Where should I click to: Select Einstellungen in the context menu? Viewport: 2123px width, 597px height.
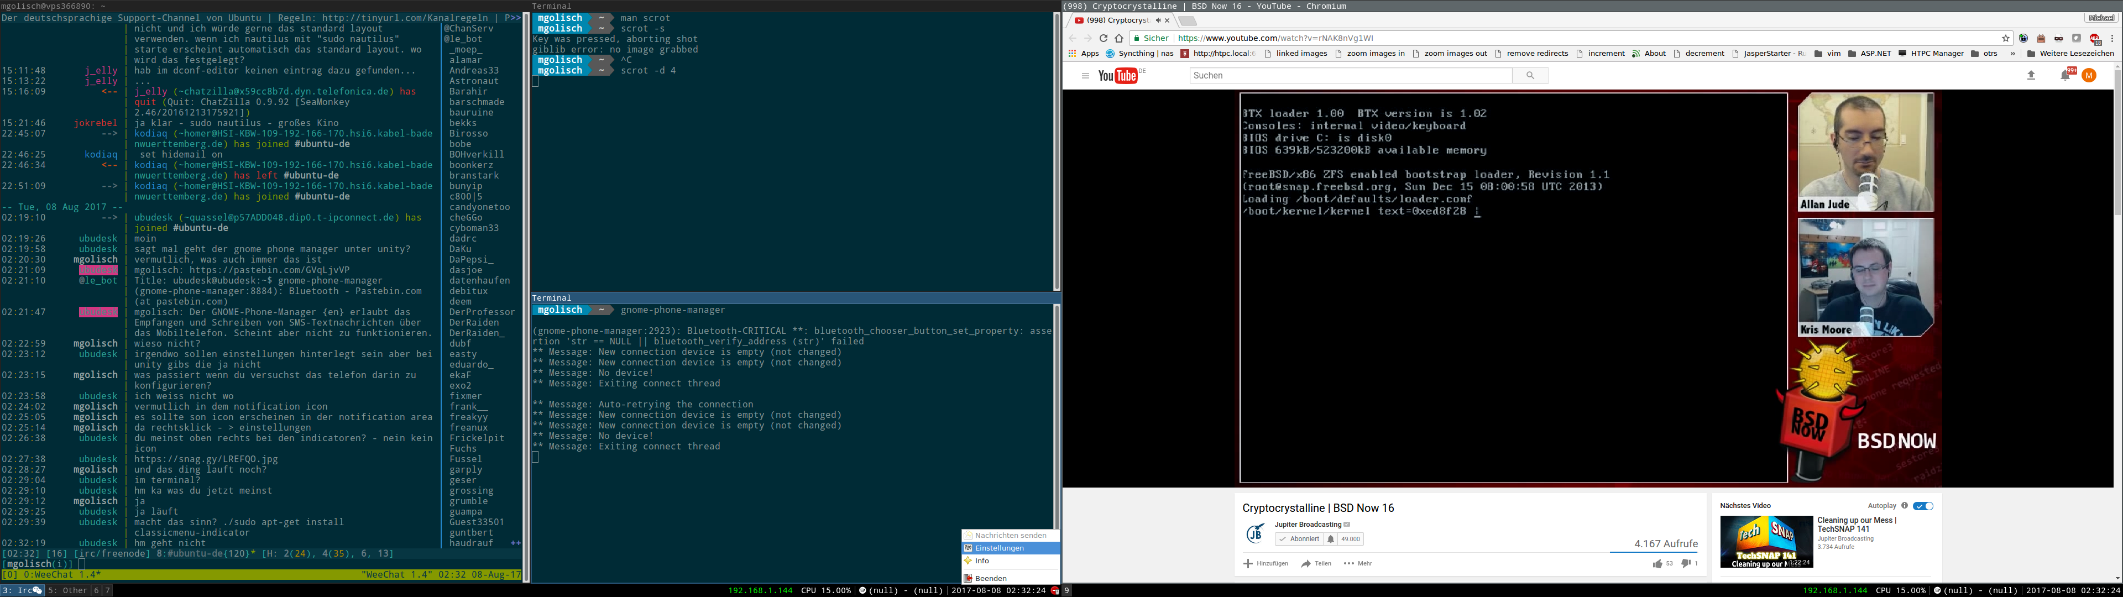[x=1011, y=548]
